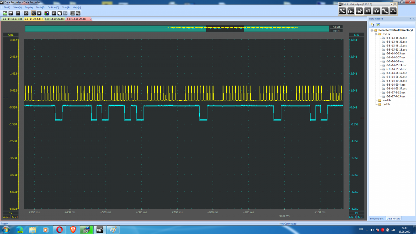416x234 pixels.
Task: Click the three-column layout toolbar icon
Action: pyautogui.click(x=73, y=13)
